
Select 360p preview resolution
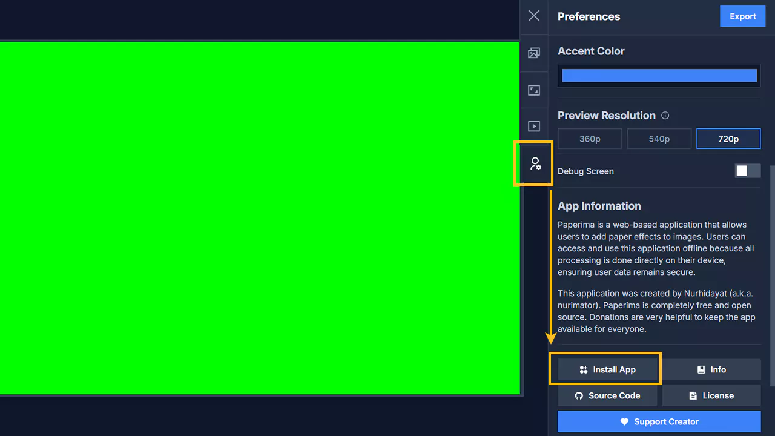(x=590, y=139)
